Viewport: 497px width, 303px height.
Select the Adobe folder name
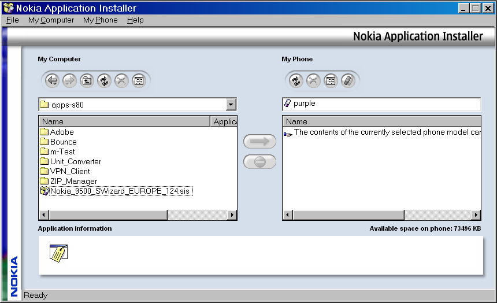(x=62, y=132)
